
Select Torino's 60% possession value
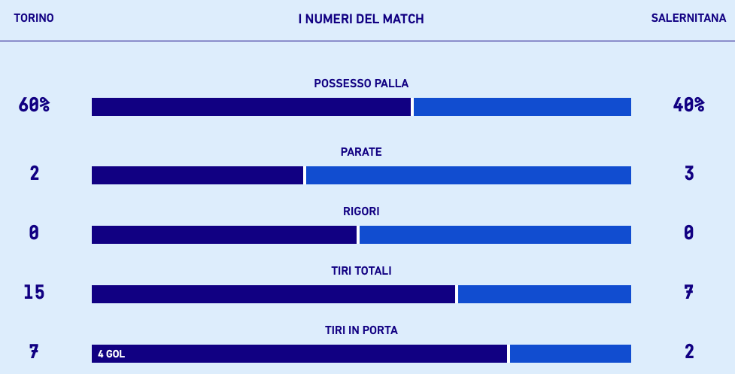coord(34,105)
